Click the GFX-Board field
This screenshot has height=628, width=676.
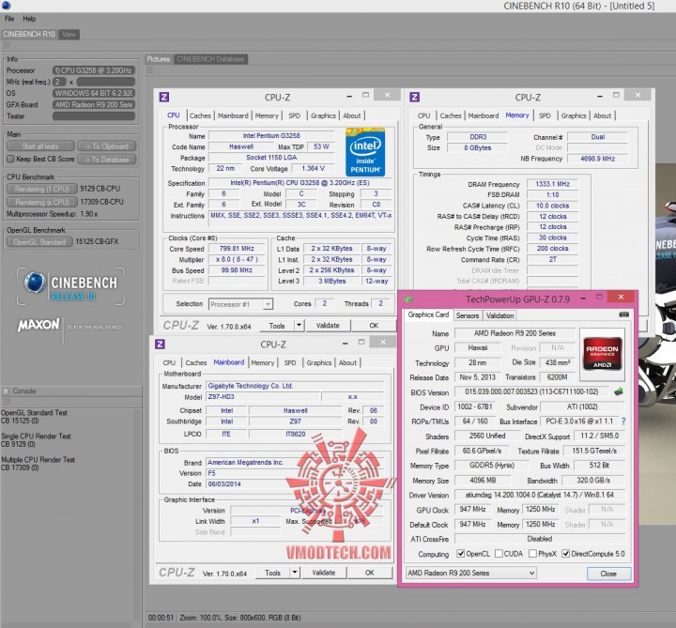tap(94, 105)
